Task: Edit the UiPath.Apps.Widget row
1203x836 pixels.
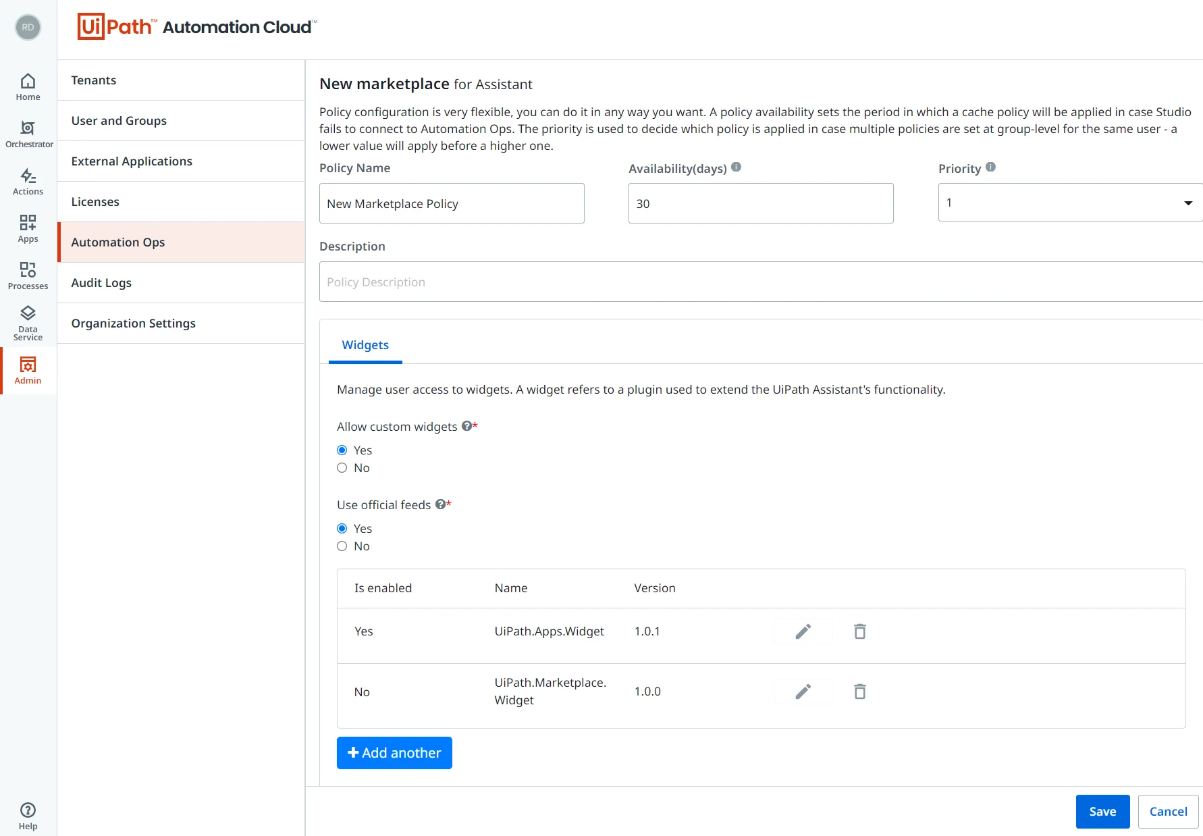Action: pyautogui.click(x=803, y=631)
